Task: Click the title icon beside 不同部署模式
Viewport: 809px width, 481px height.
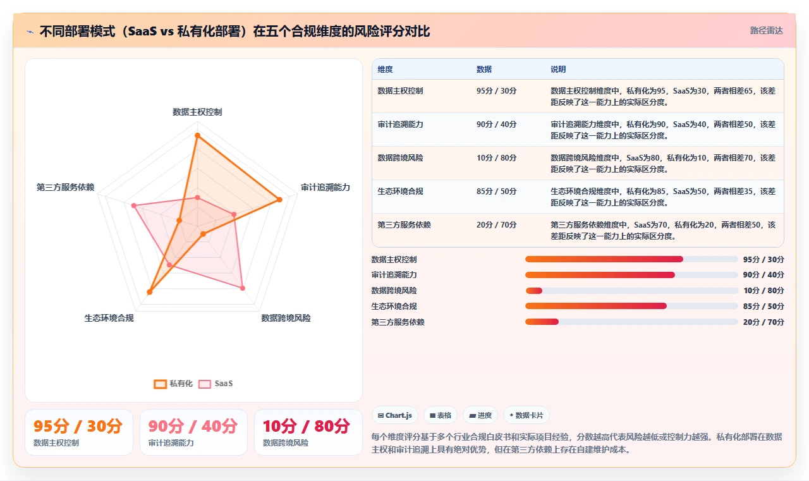Action: [30, 31]
